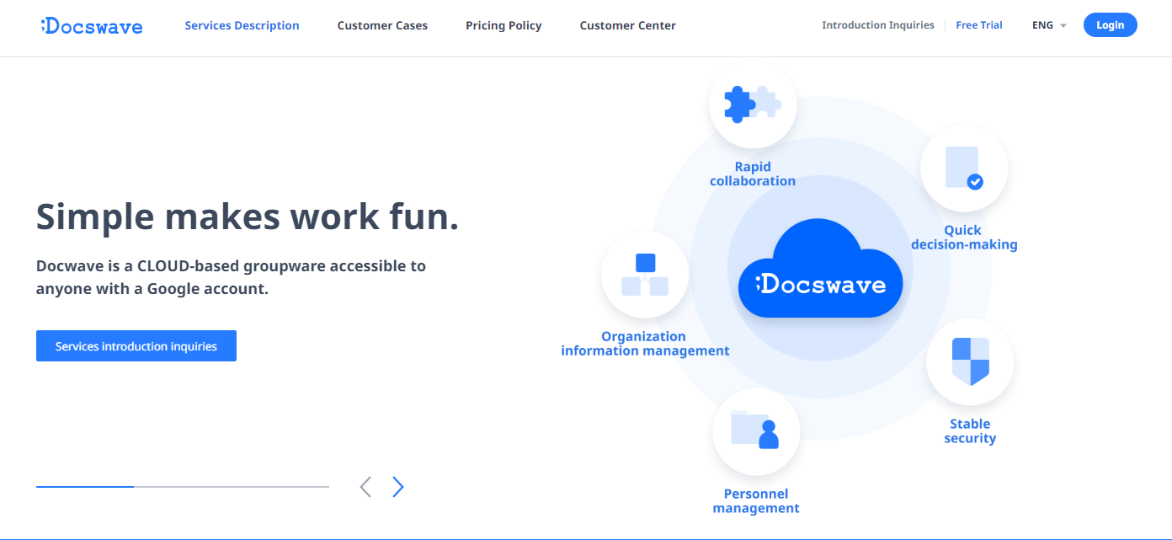Click the Quick decision-making document icon

click(964, 168)
